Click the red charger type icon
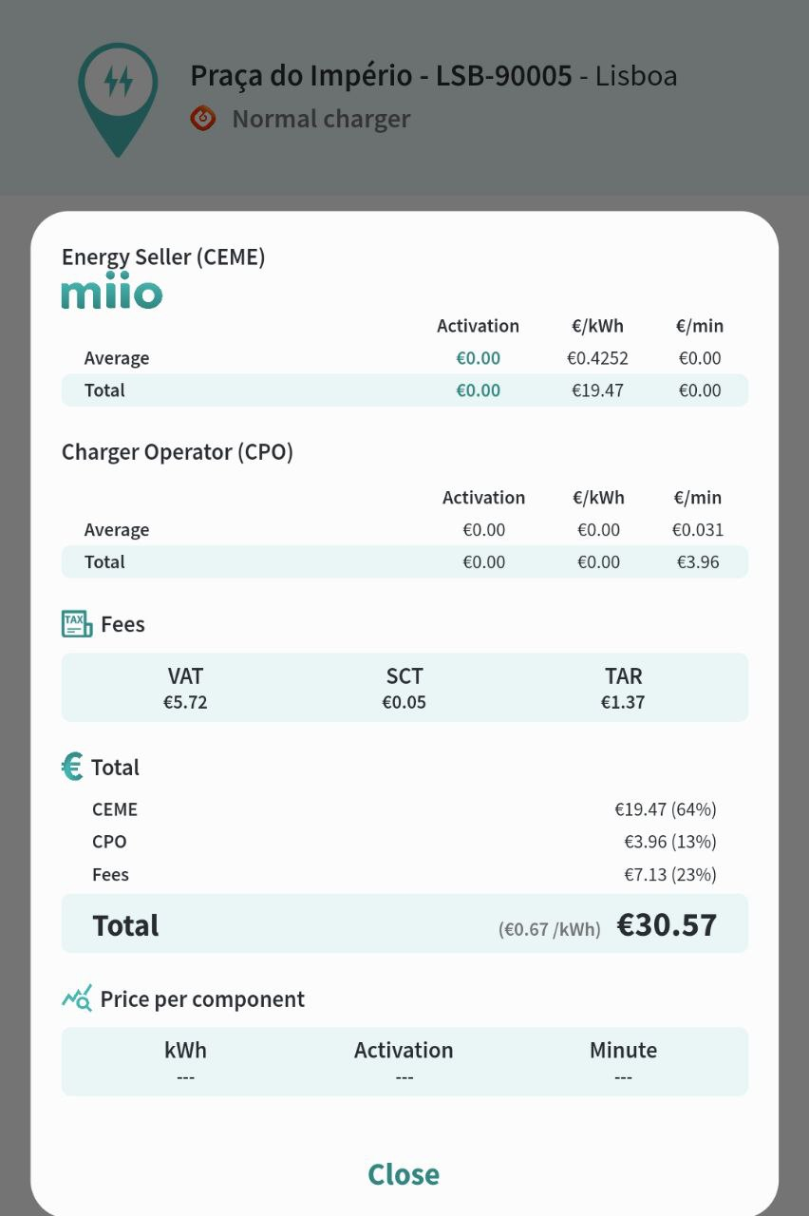This screenshot has height=1216, width=809. pos(203,119)
